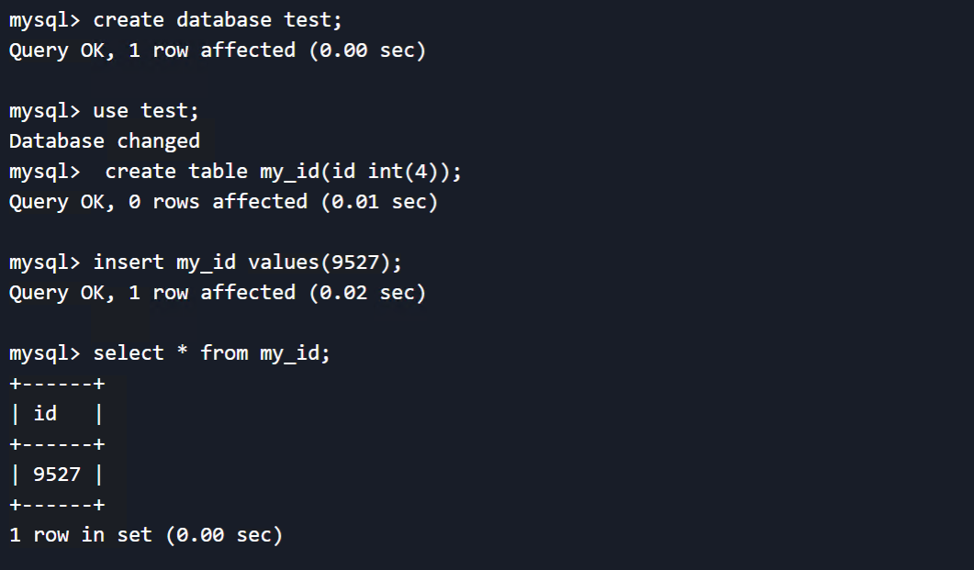Click the 'id' column header in result
Image resolution: width=974 pixels, height=570 pixels.
tap(45, 414)
